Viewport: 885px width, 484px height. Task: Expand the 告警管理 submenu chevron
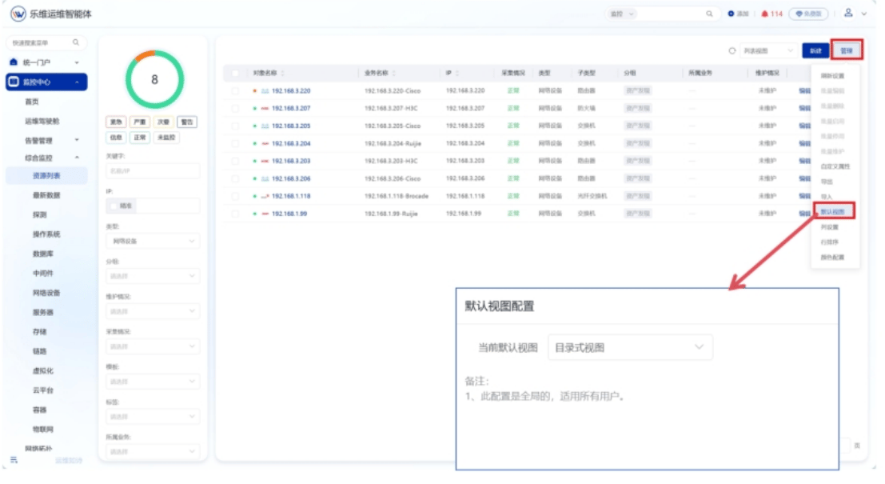(77, 140)
